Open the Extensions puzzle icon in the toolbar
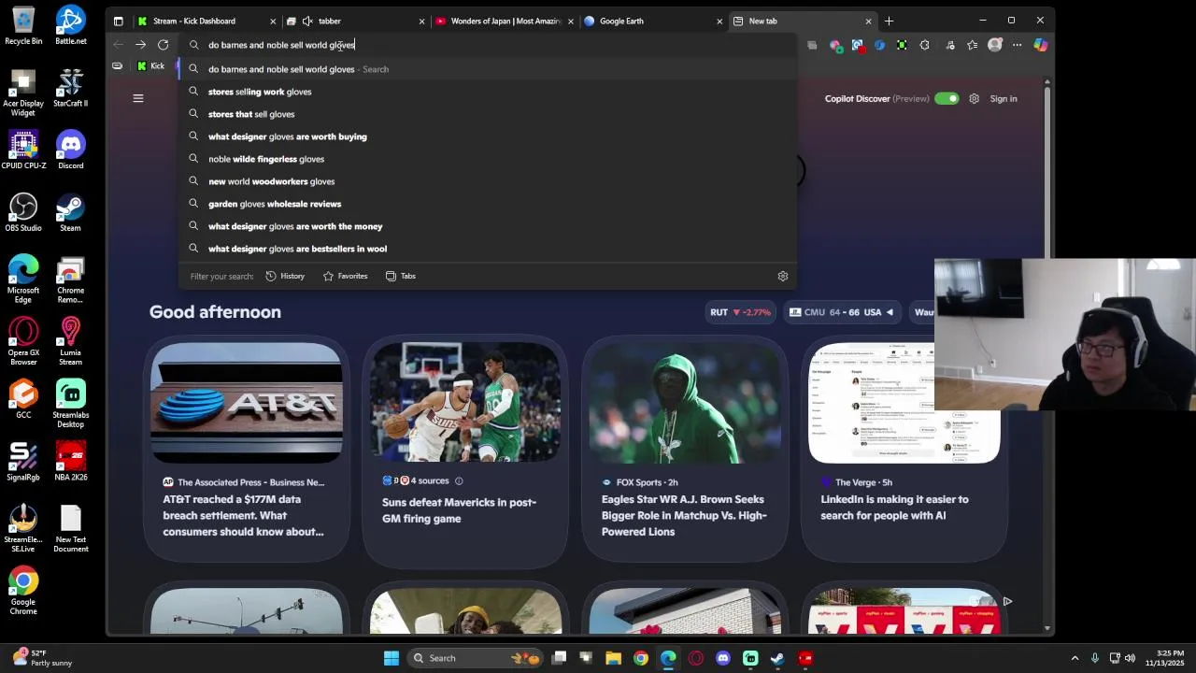Image resolution: width=1196 pixels, height=673 pixels. [x=925, y=45]
